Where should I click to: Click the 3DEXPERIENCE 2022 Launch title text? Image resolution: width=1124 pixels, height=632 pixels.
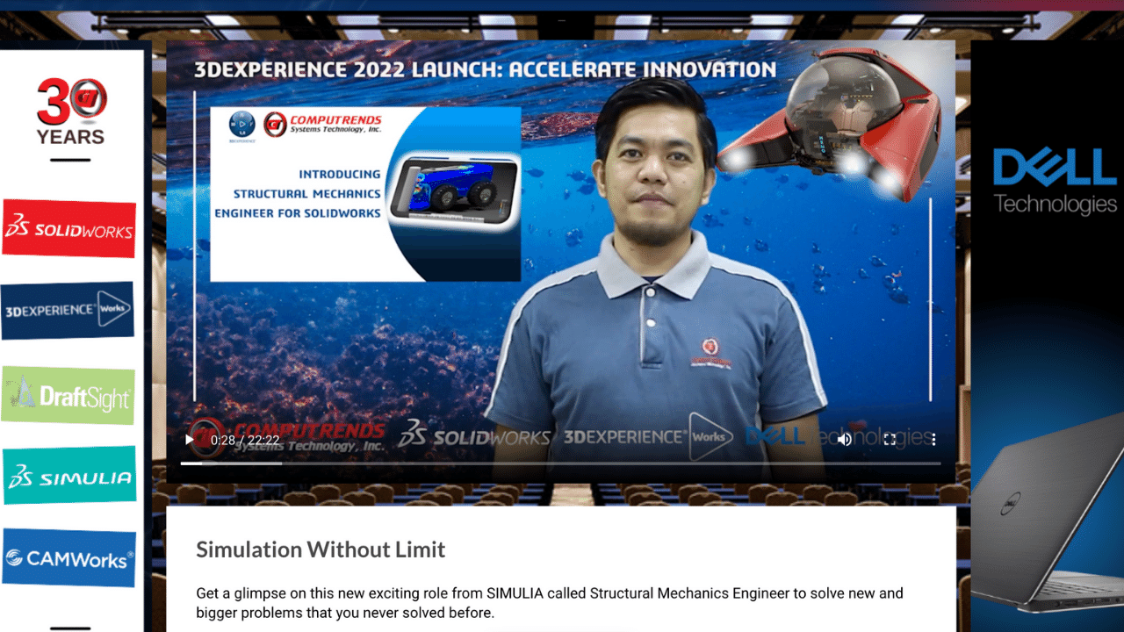[x=485, y=70]
